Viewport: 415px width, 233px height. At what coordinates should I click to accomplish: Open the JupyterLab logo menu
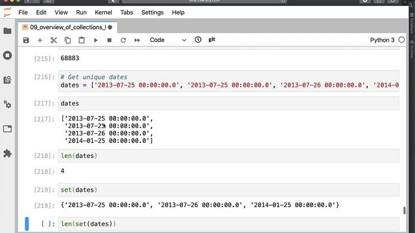[x=7, y=12]
